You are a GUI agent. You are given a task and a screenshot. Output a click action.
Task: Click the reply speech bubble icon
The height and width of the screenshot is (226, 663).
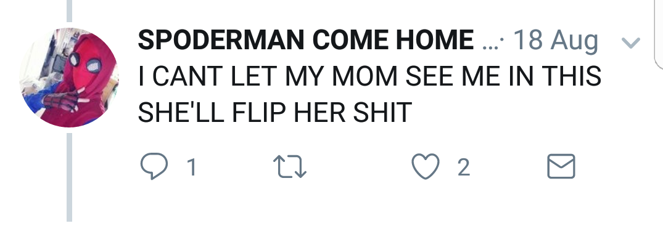point(154,166)
